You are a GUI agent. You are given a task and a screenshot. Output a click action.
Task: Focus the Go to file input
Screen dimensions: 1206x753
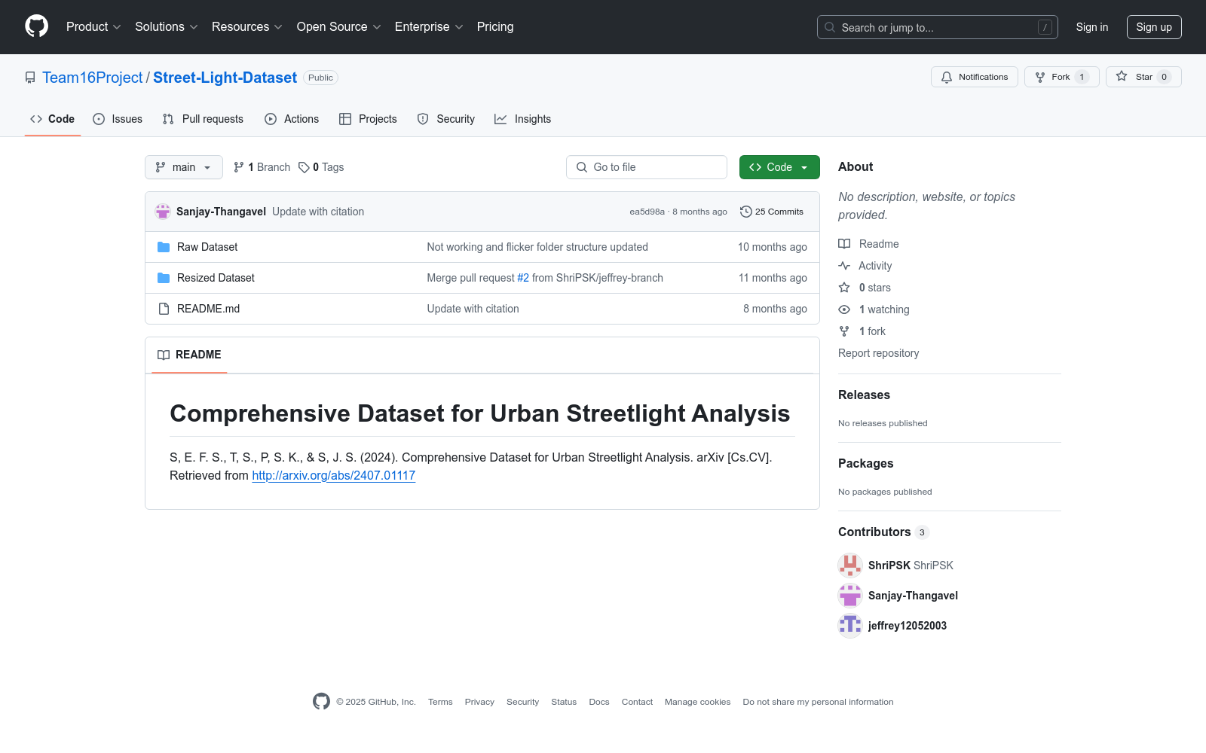coord(647,167)
